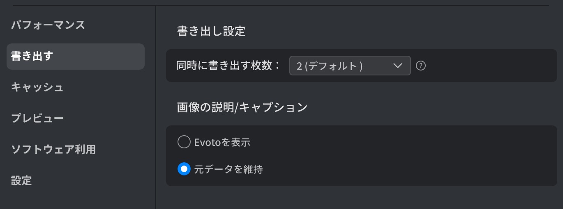Open the パフォーマンス settings section
Screen dimensions: 563x209
48,25
